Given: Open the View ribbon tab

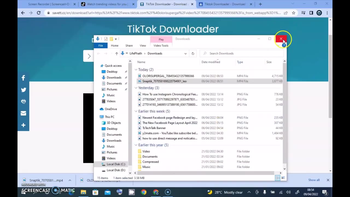Looking at the screenshot, I should tap(143, 46).
